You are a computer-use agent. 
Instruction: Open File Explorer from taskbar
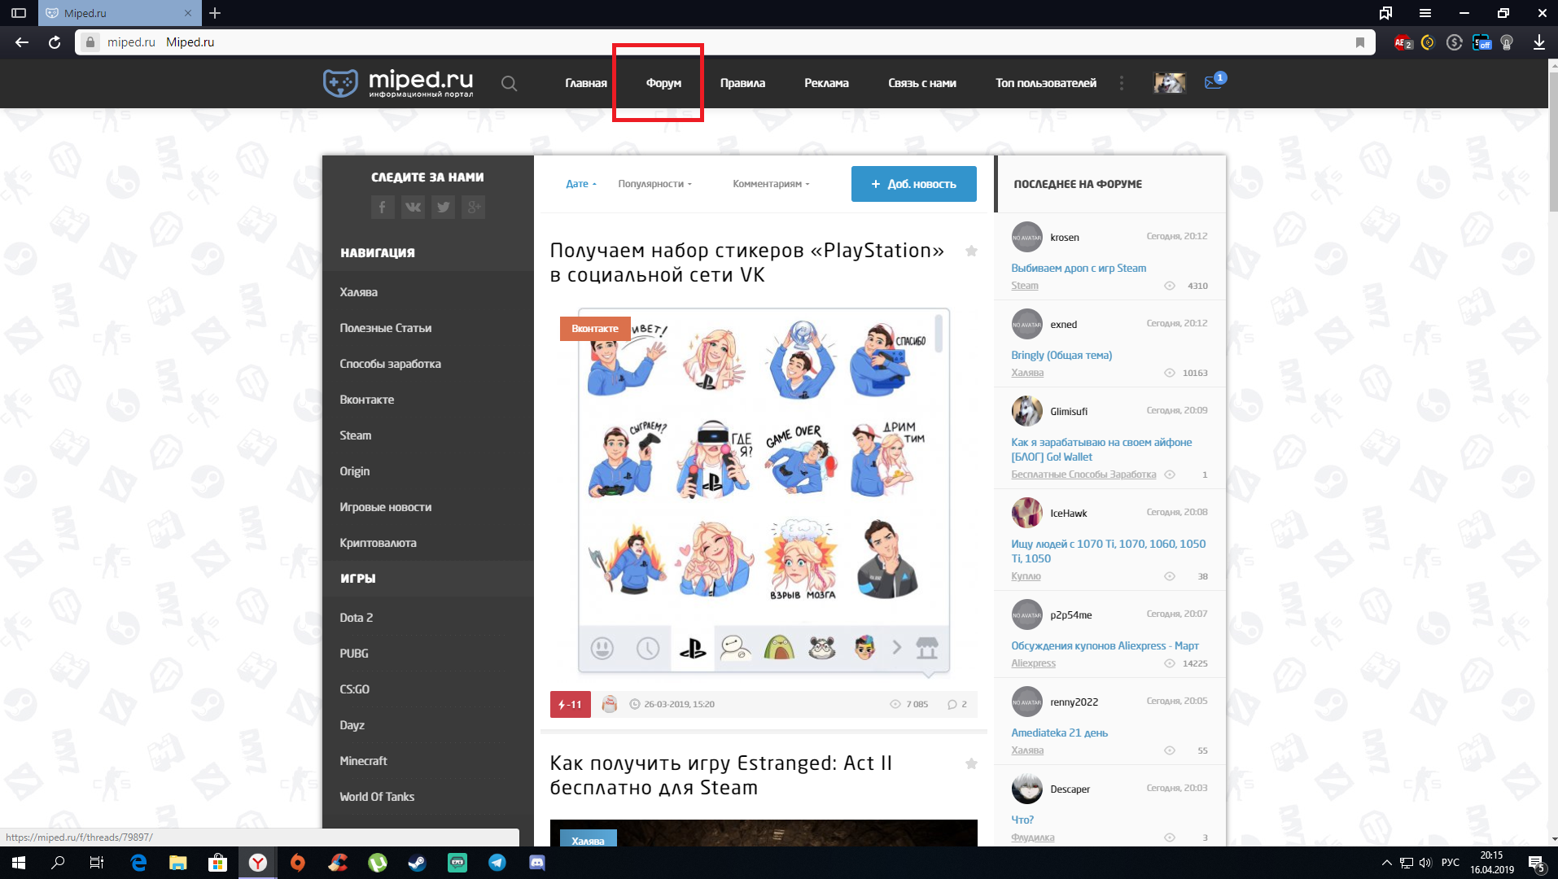(177, 863)
